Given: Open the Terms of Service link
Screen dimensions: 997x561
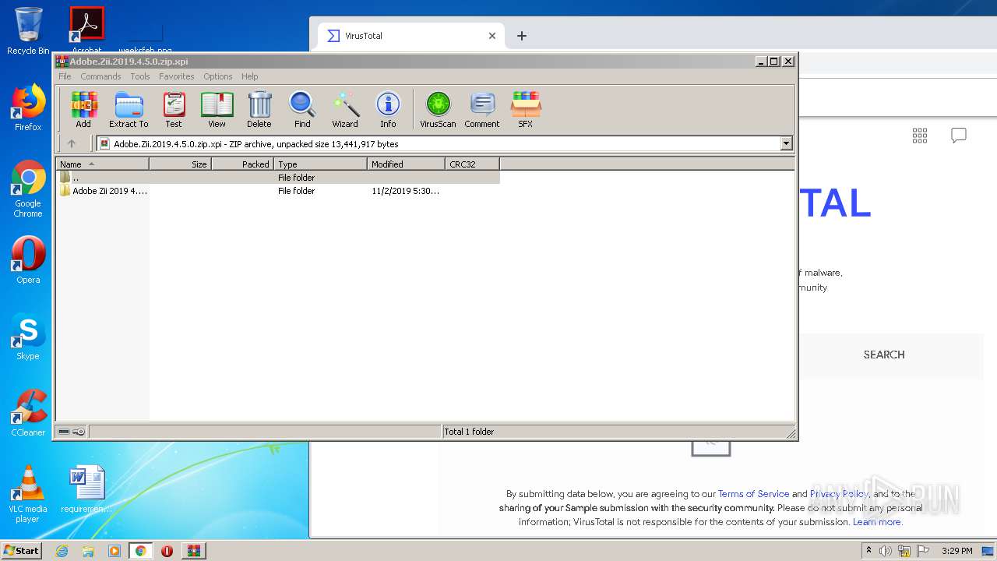Looking at the screenshot, I should (x=753, y=494).
